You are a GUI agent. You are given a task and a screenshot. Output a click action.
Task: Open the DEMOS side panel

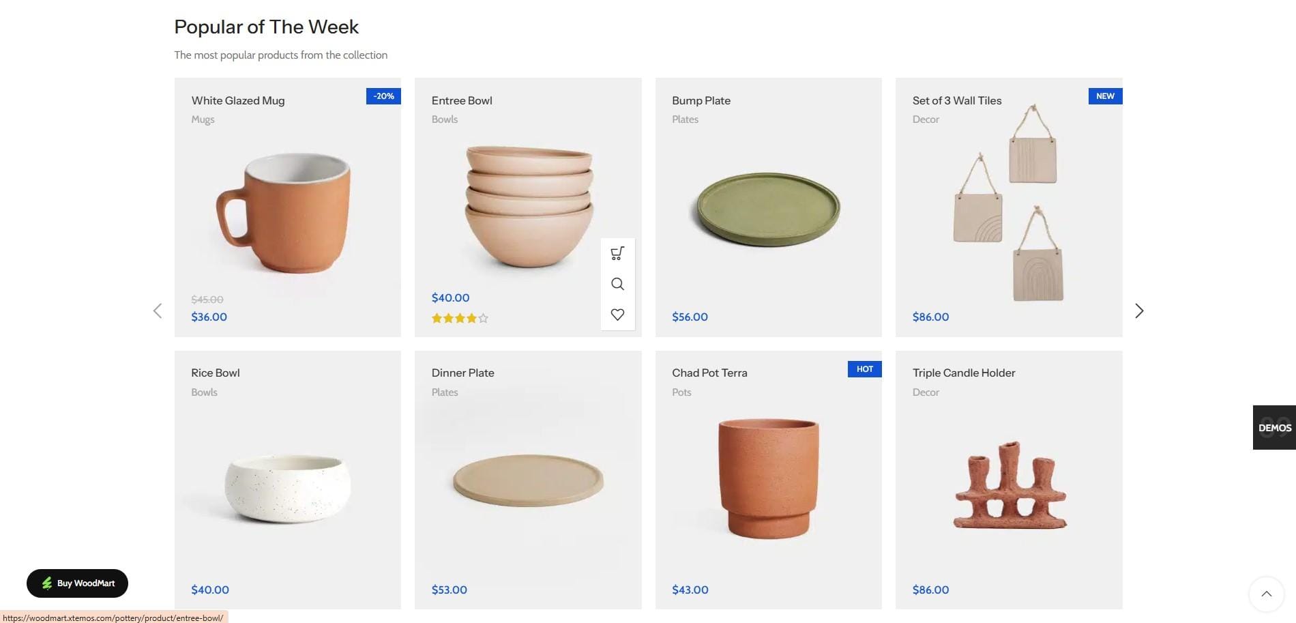click(x=1274, y=428)
